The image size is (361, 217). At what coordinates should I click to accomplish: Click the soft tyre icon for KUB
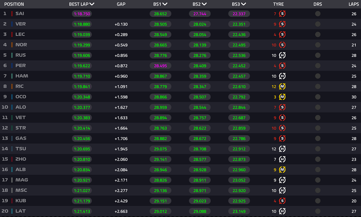[282, 201]
